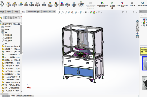Click Hole Alignment (孔对齐) tool
This screenshot has height=97, width=147.
click(x=21, y=4)
